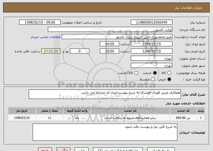Click the remaining time field 07:52:39
This screenshot has height=151, width=213.
[51, 51]
